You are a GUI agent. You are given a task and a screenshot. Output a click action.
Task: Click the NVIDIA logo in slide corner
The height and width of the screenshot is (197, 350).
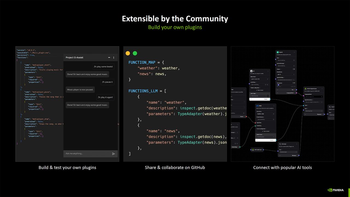(336, 190)
